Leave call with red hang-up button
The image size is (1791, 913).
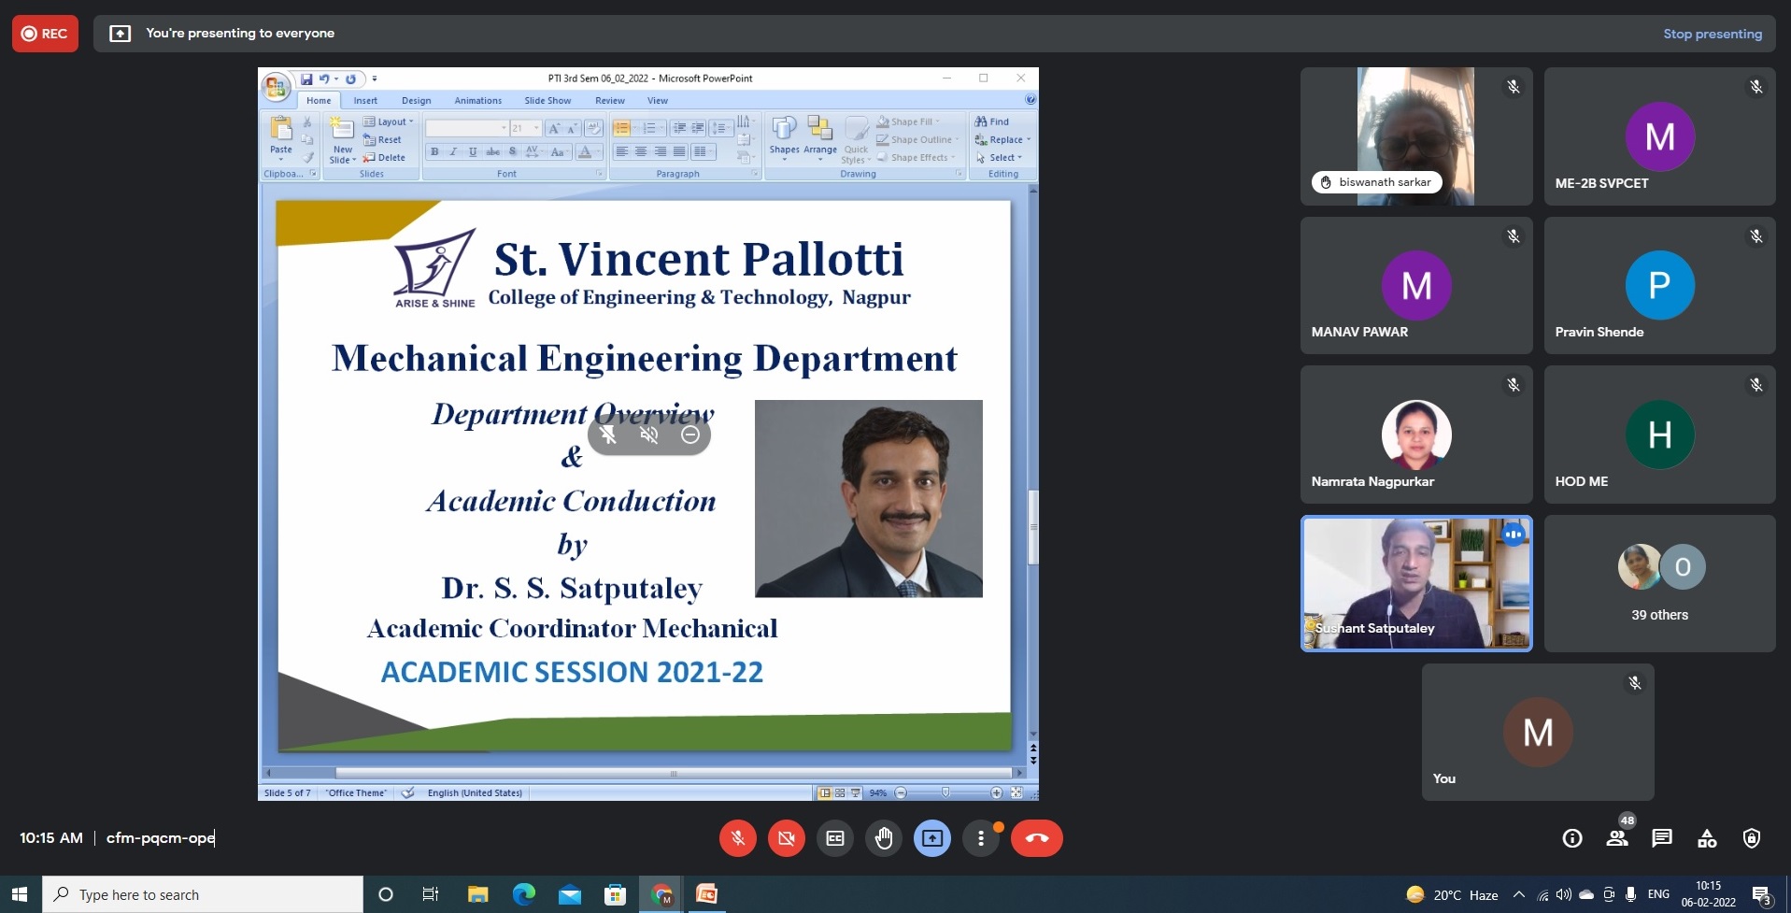[x=1037, y=838]
